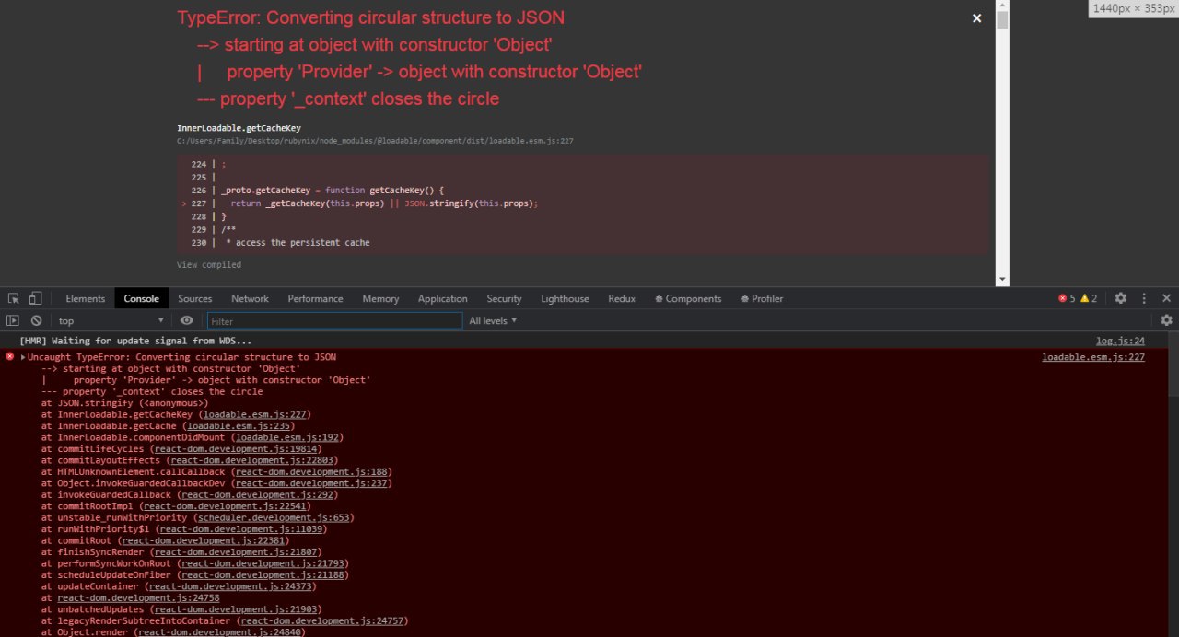Open the Network tab
This screenshot has width=1179, height=637.
click(x=250, y=298)
